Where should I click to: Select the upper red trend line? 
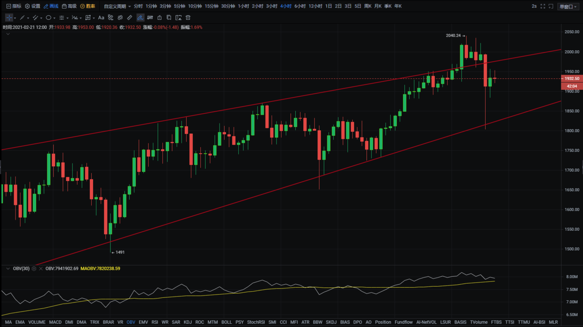coord(282,100)
